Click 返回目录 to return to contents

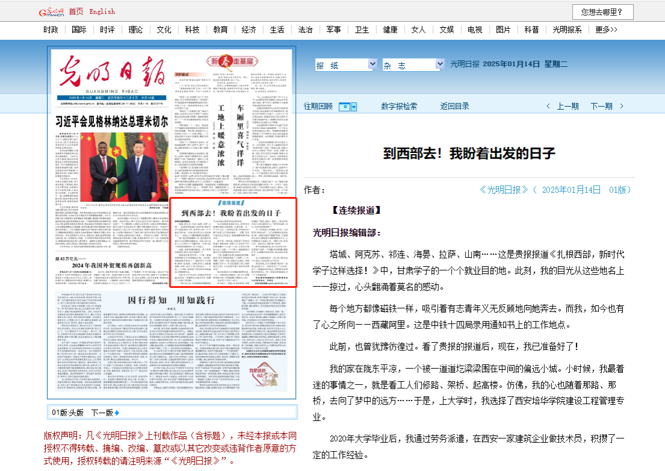(454, 107)
